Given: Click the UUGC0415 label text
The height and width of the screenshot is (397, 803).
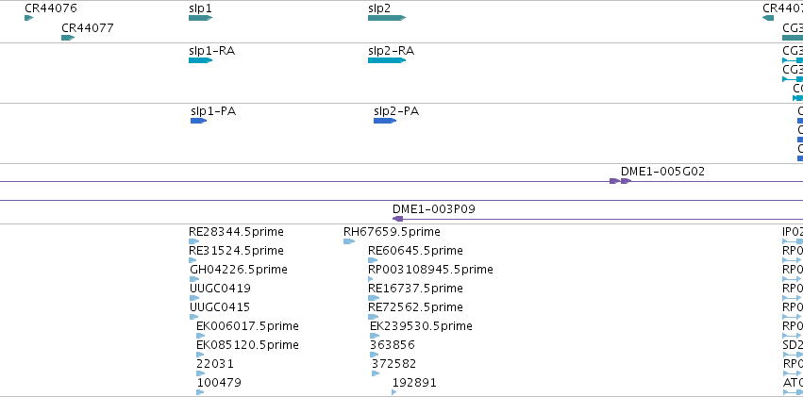Looking at the screenshot, I should [220, 308].
